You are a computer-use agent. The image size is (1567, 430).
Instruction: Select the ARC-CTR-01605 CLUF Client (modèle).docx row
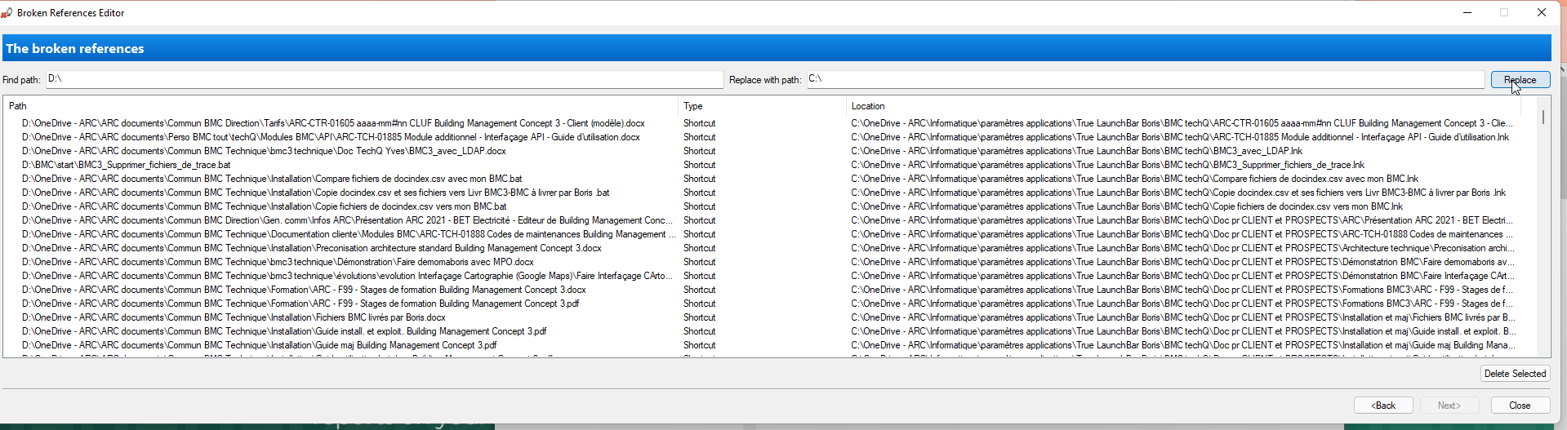(x=333, y=123)
